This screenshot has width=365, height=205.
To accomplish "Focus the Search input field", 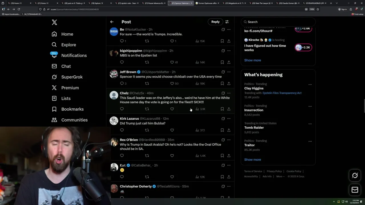I will coord(278,22).
